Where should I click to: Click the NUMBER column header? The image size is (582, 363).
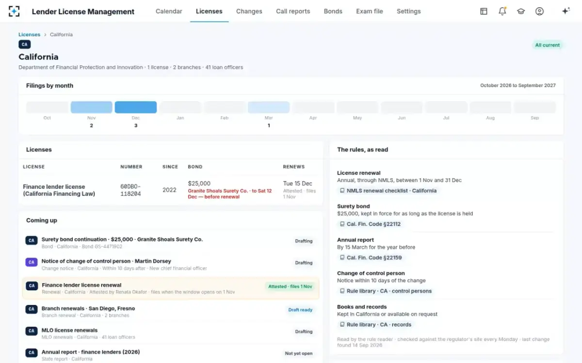(131, 166)
